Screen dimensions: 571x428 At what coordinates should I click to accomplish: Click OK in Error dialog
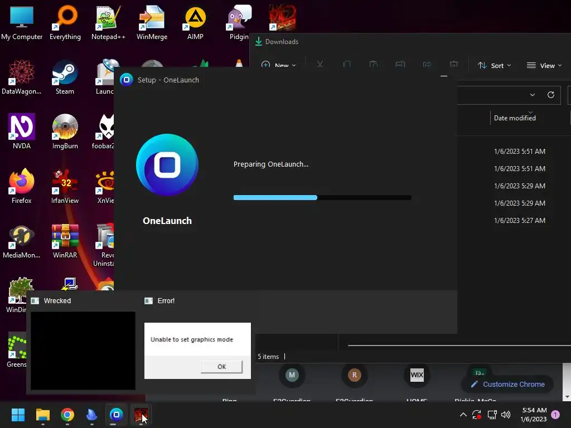221,367
